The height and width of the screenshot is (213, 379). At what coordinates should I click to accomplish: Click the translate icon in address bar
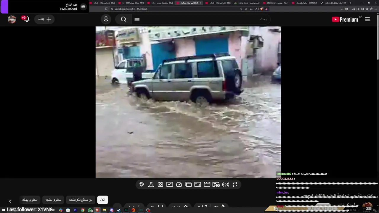pyautogui.click(x=241, y=9)
